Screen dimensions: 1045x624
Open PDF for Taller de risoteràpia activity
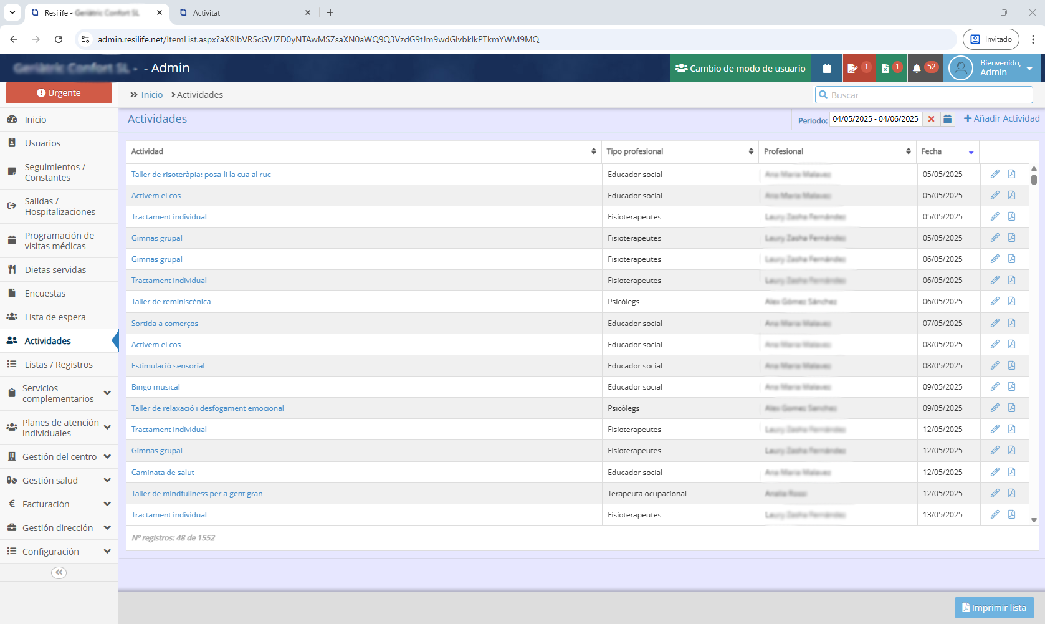(1011, 175)
